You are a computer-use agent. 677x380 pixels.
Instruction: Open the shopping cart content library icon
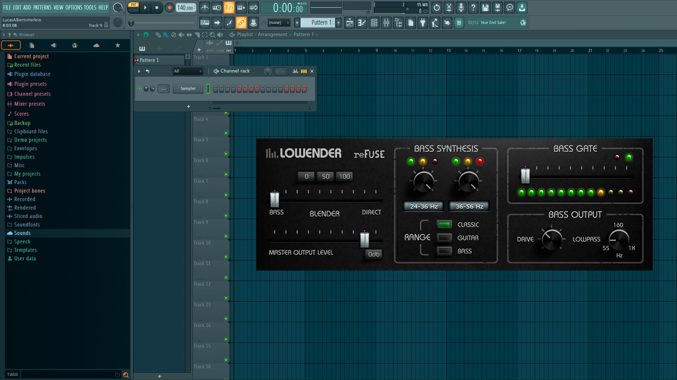tap(459, 22)
